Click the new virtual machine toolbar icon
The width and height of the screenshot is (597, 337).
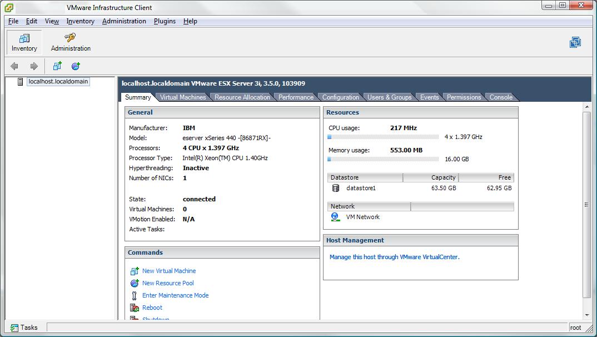tap(57, 66)
